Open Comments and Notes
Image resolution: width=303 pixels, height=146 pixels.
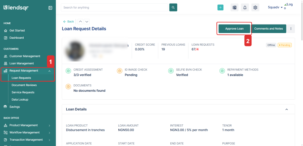(269, 29)
